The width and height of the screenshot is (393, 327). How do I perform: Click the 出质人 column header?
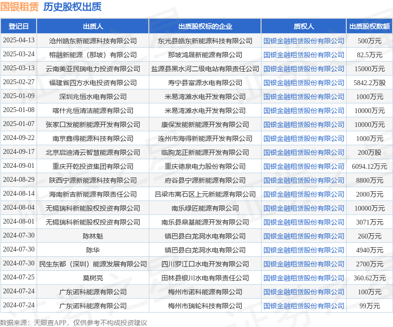tap(93, 26)
